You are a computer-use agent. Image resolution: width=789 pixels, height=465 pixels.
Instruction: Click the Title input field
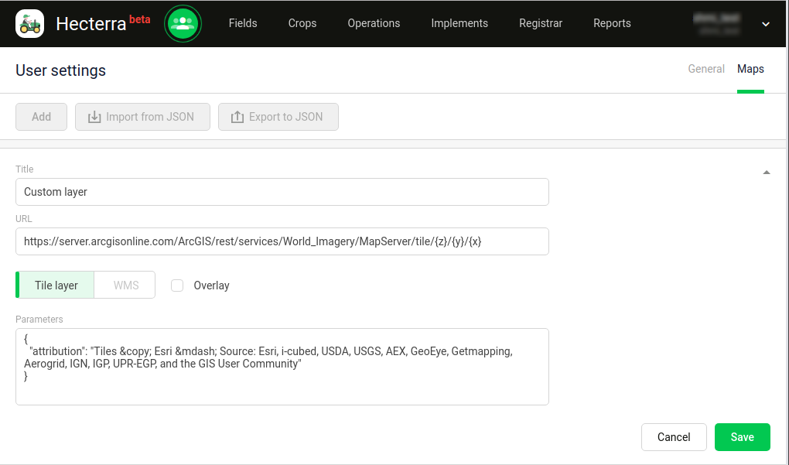tap(282, 192)
